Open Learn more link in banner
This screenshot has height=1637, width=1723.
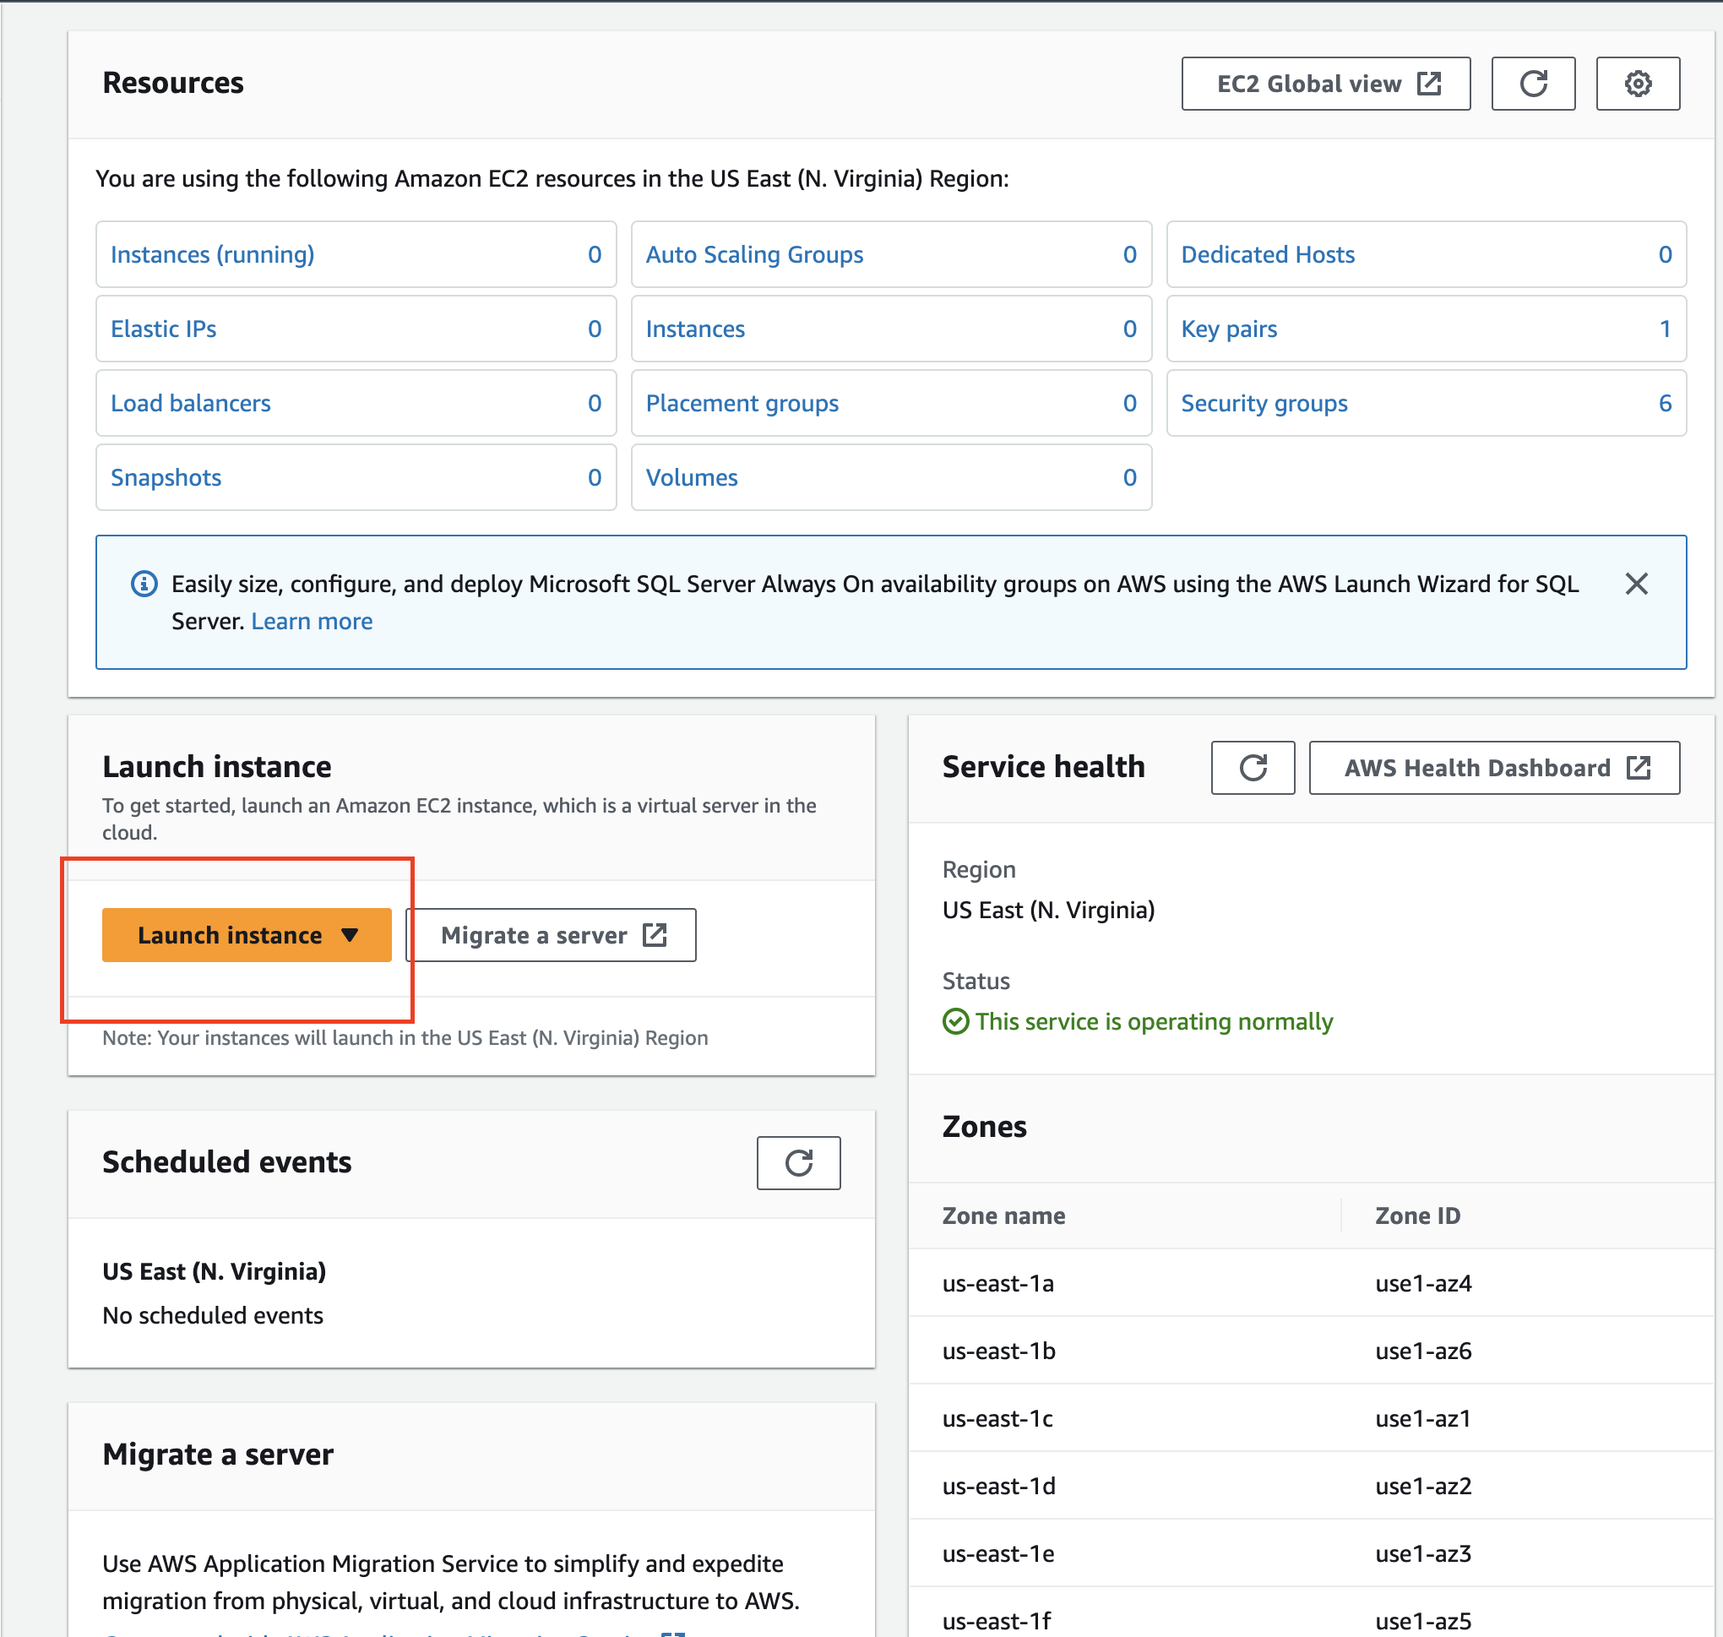(x=312, y=622)
